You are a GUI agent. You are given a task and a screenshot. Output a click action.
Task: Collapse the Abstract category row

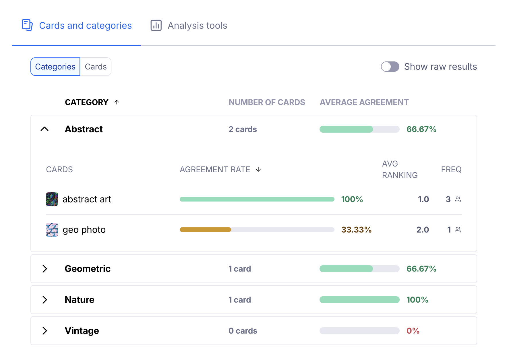pos(44,129)
